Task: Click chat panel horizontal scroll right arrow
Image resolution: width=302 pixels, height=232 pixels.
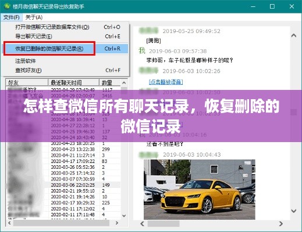Action: coord(280,224)
